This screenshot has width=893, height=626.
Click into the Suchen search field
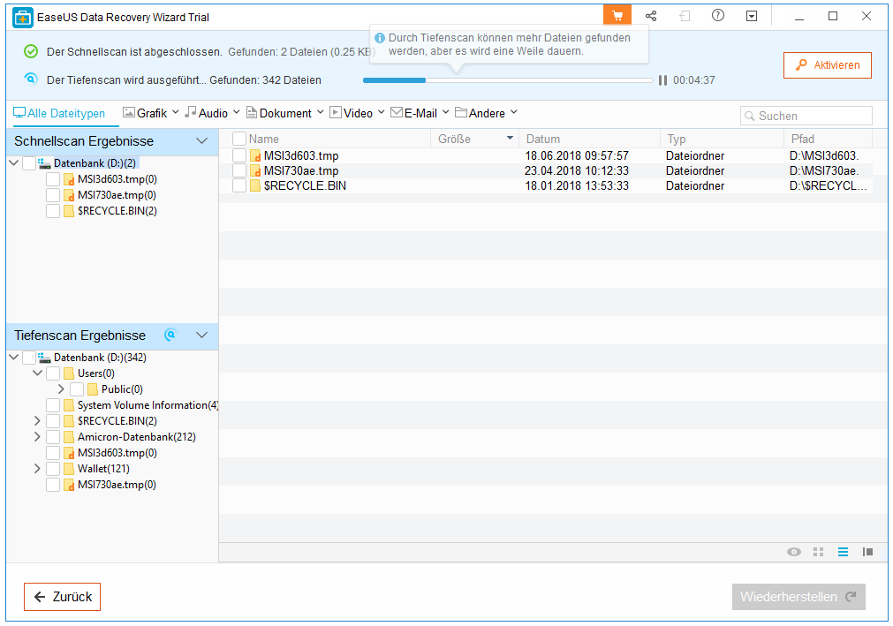[x=806, y=116]
